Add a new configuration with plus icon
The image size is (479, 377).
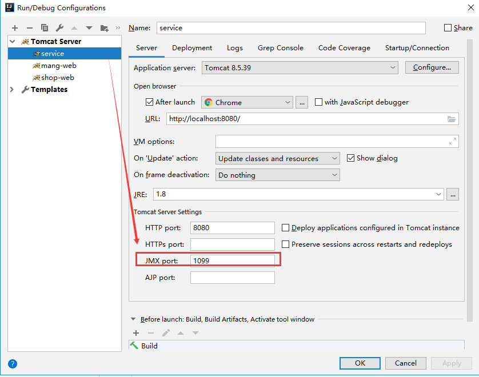point(15,28)
